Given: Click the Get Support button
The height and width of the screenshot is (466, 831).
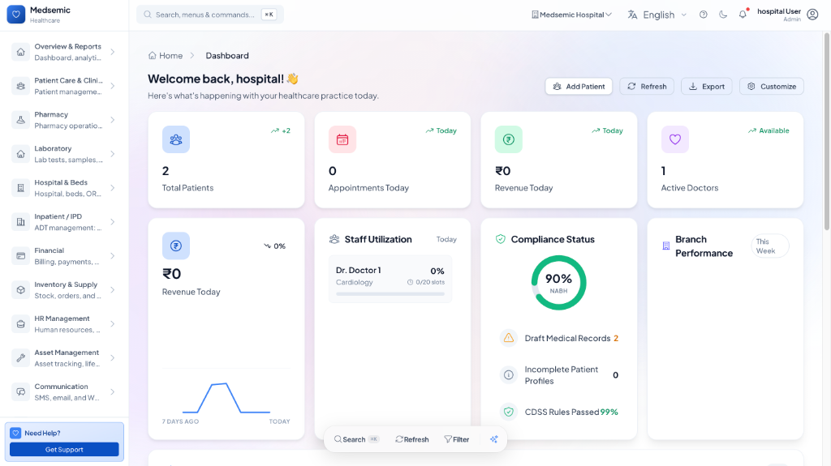Looking at the screenshot, I should click(x=64, y=449).
